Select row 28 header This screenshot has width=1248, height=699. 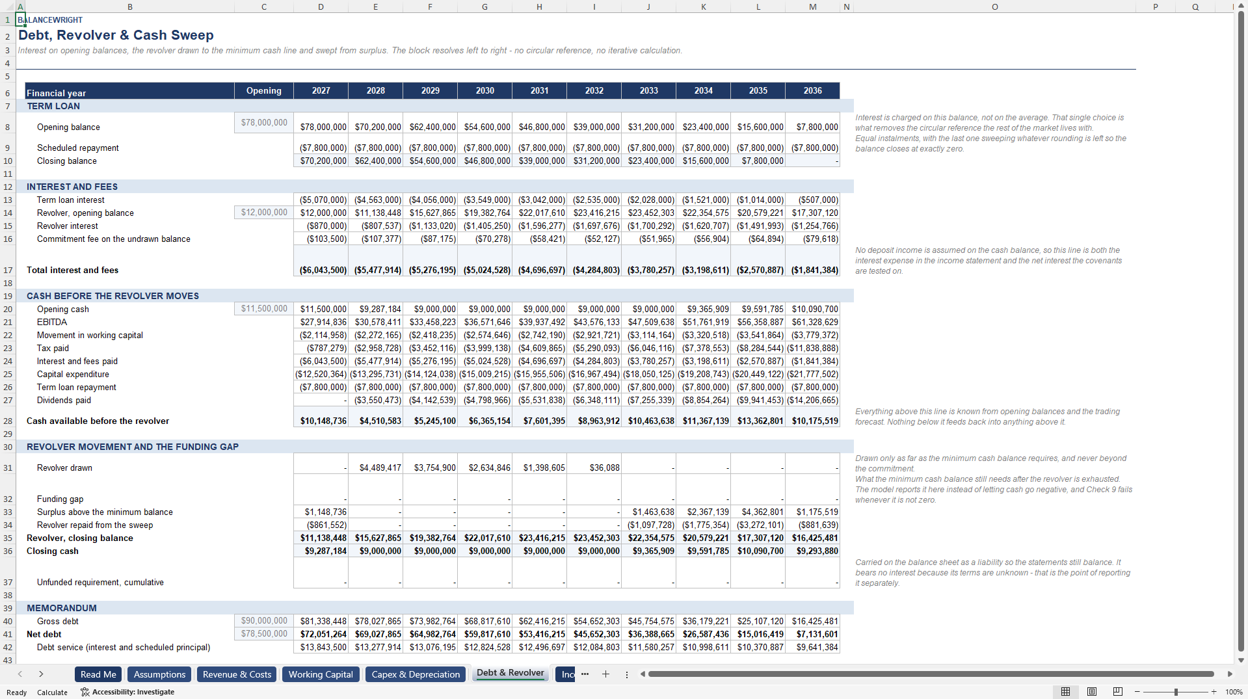click(8, 421)
